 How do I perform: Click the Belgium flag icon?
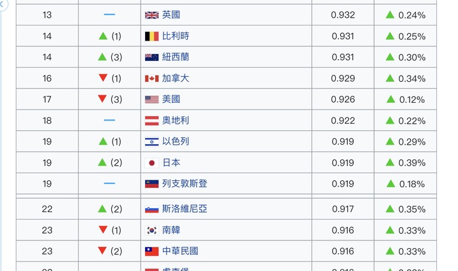(x=151, y=36)
